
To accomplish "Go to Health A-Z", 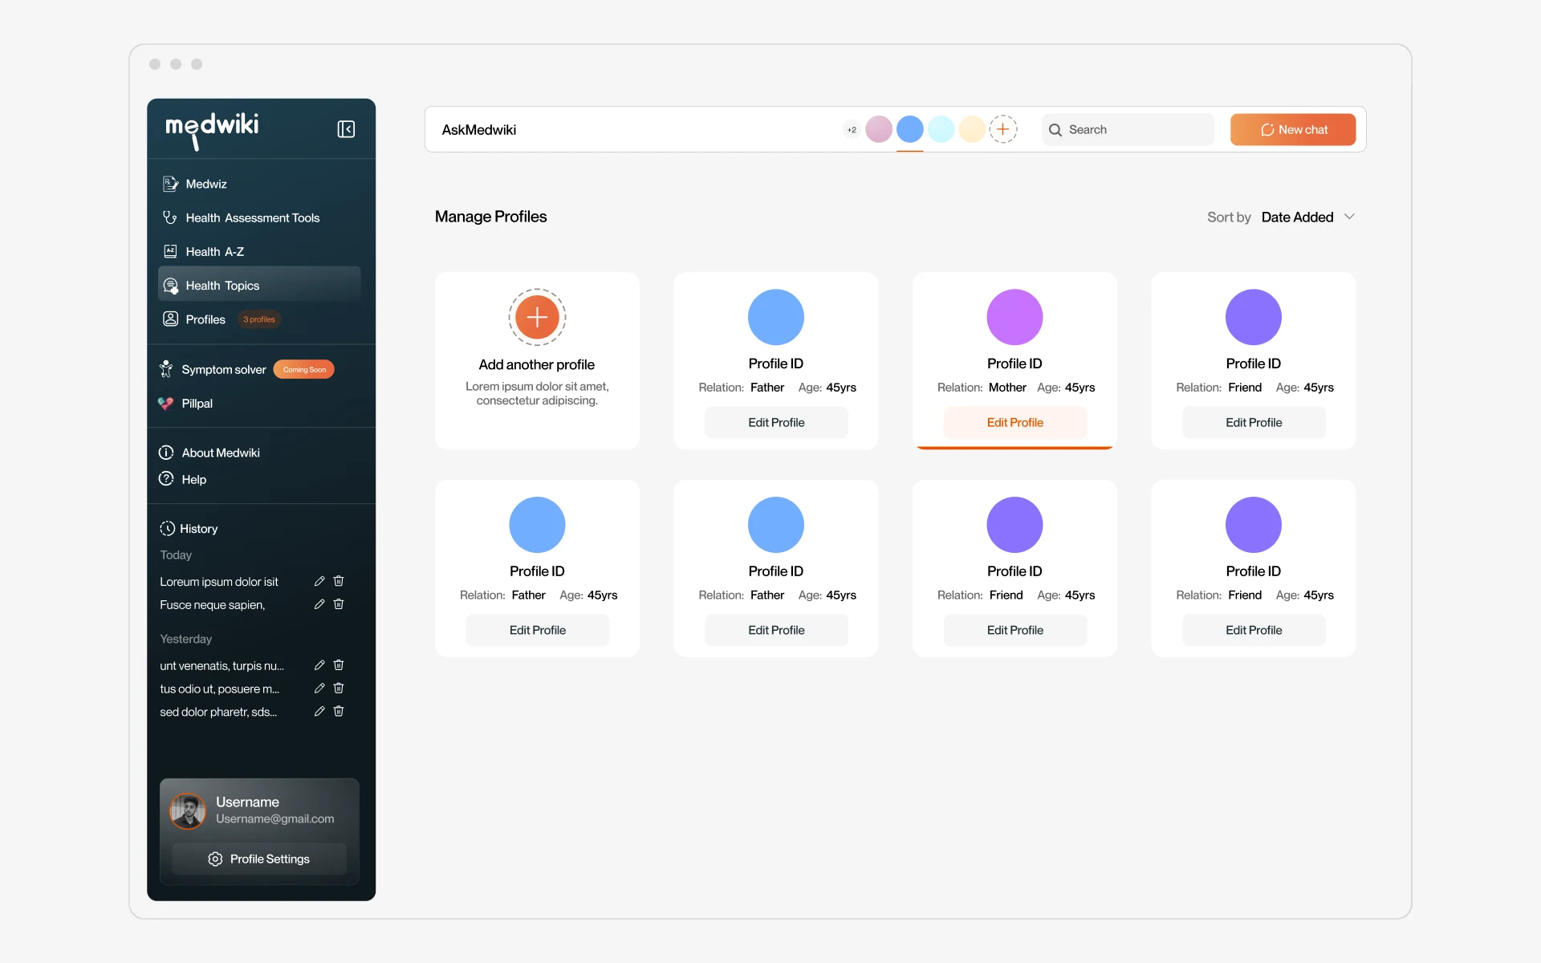I will pos(214,252).
